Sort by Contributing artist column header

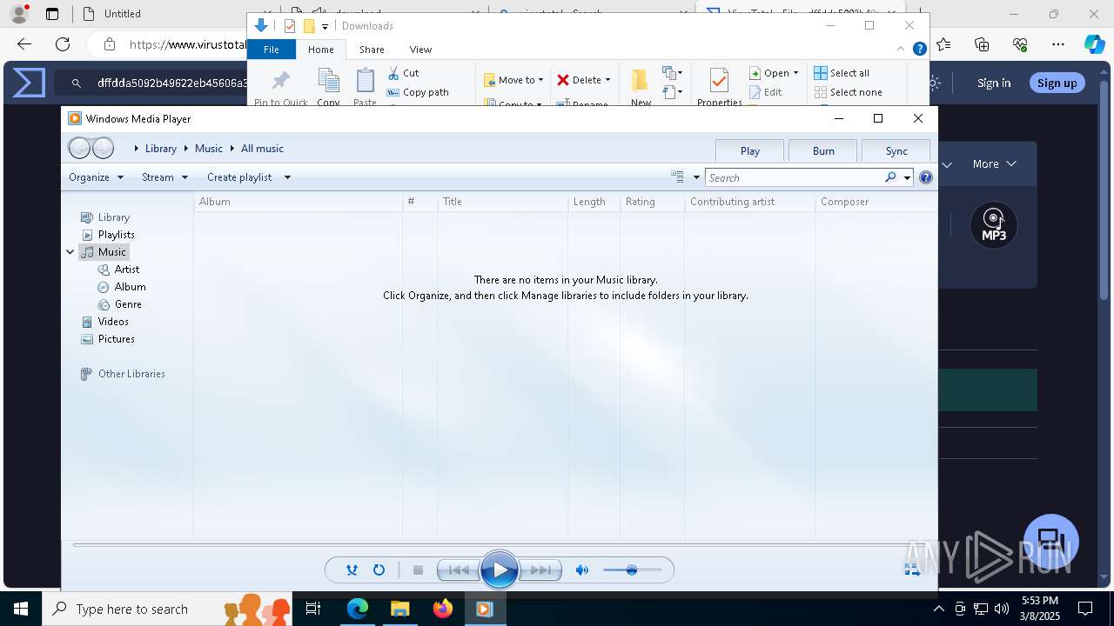749,202
